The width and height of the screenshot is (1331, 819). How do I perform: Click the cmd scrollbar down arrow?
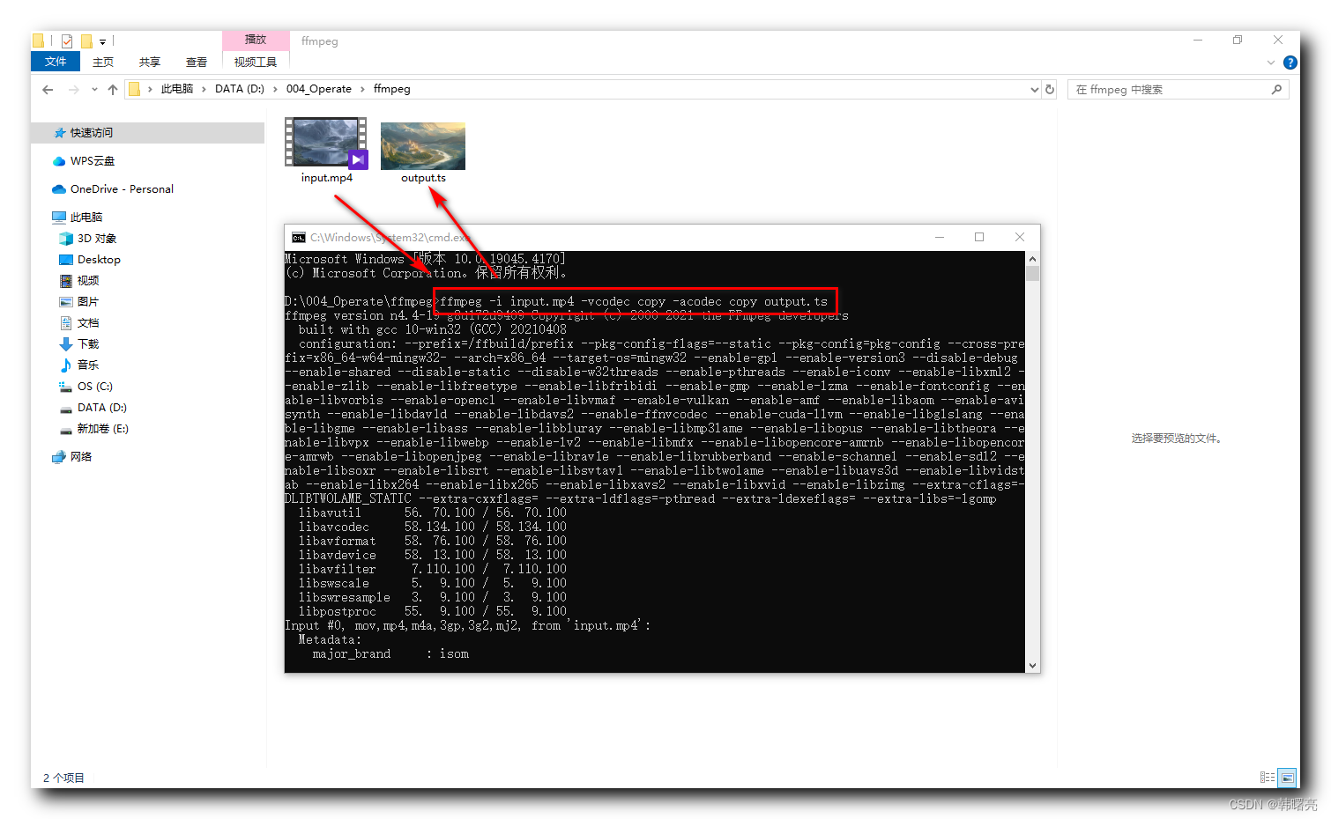[1032, 666]
